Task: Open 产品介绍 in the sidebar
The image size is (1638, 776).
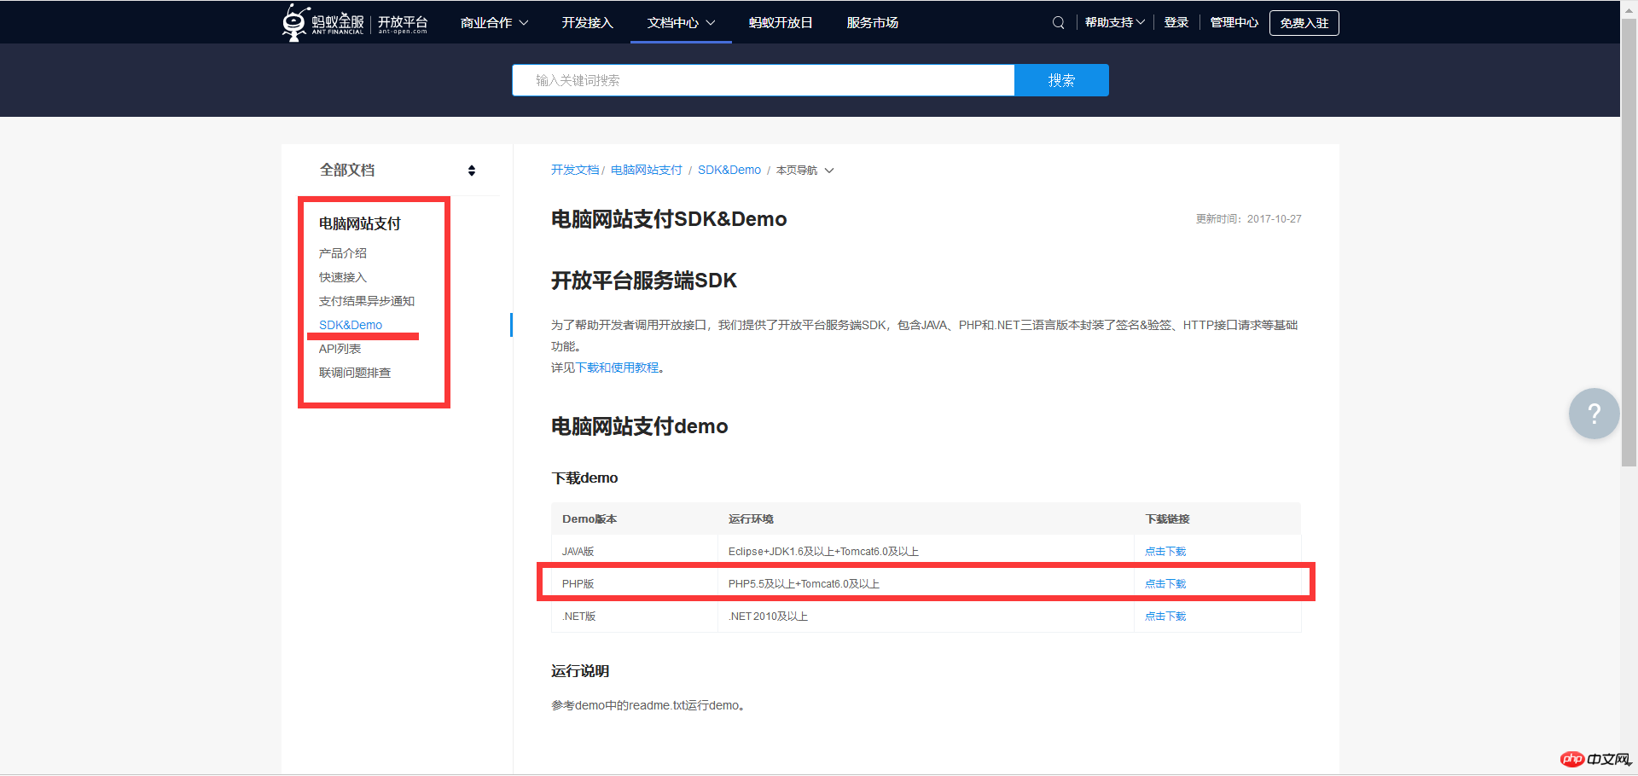Action: pyautogui.click(x=343, y=253)
